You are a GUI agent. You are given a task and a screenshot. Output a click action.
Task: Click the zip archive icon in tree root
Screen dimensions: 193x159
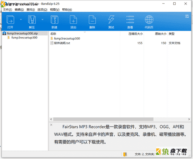[5, 33]
